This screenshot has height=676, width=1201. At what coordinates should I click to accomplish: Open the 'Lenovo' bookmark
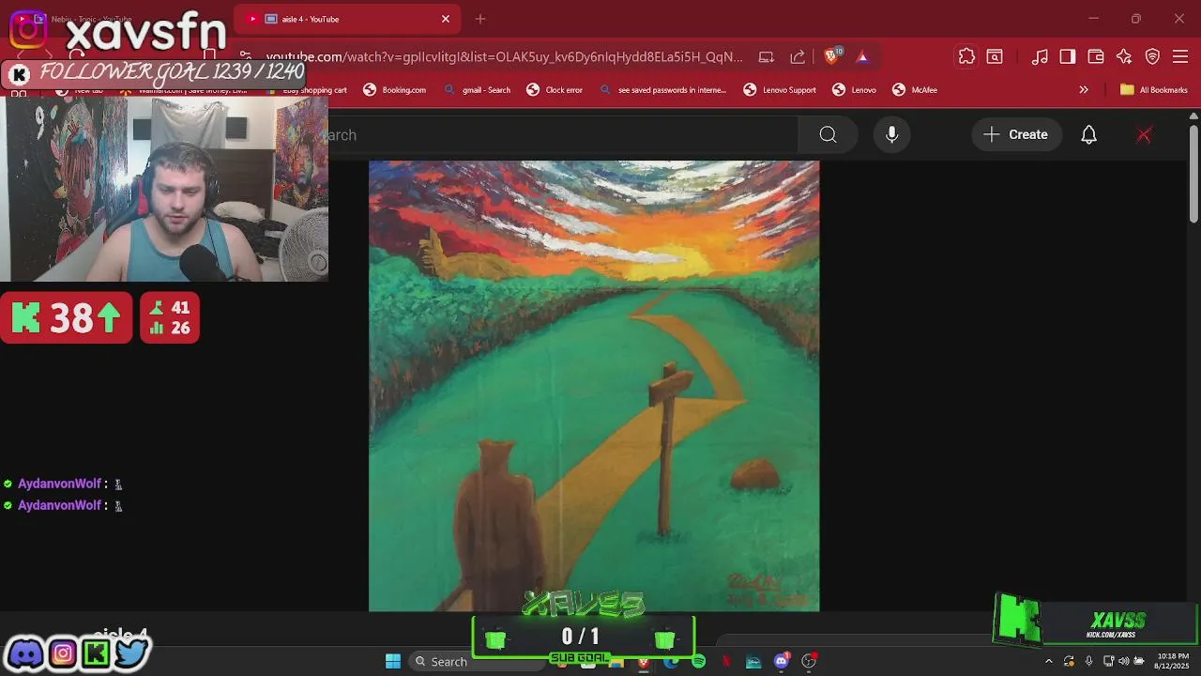coord(855,90)
